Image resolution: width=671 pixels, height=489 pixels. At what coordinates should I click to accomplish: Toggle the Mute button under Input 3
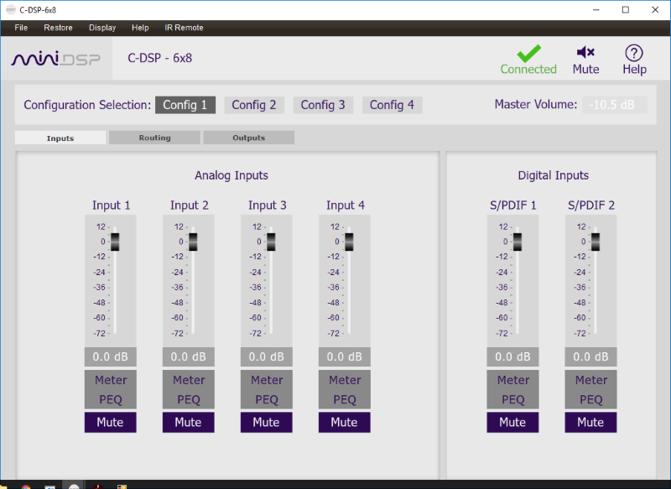coord(266,422)
